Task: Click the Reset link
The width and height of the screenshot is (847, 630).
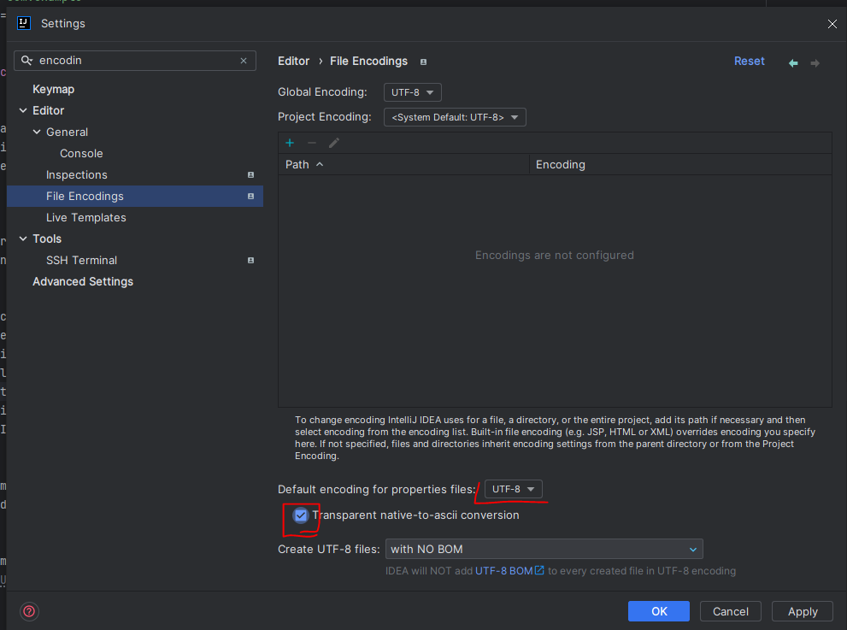Action: (x=750, y=61)
